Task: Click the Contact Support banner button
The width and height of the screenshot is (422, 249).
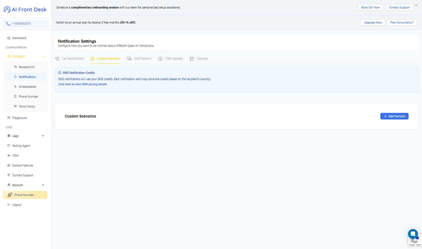Action: pos(399,7)
